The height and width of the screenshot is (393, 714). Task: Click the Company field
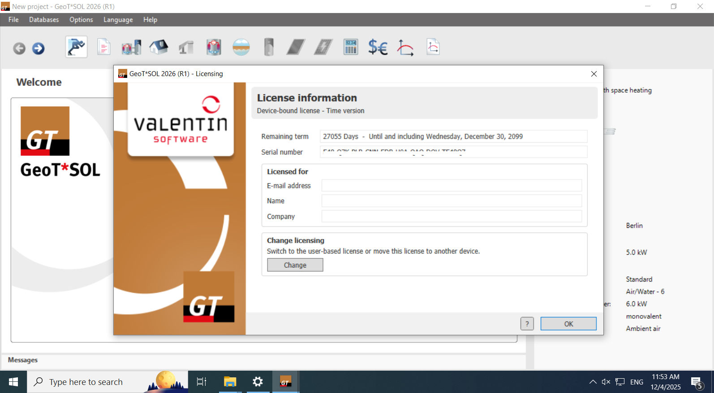click(x=452, y=216)
